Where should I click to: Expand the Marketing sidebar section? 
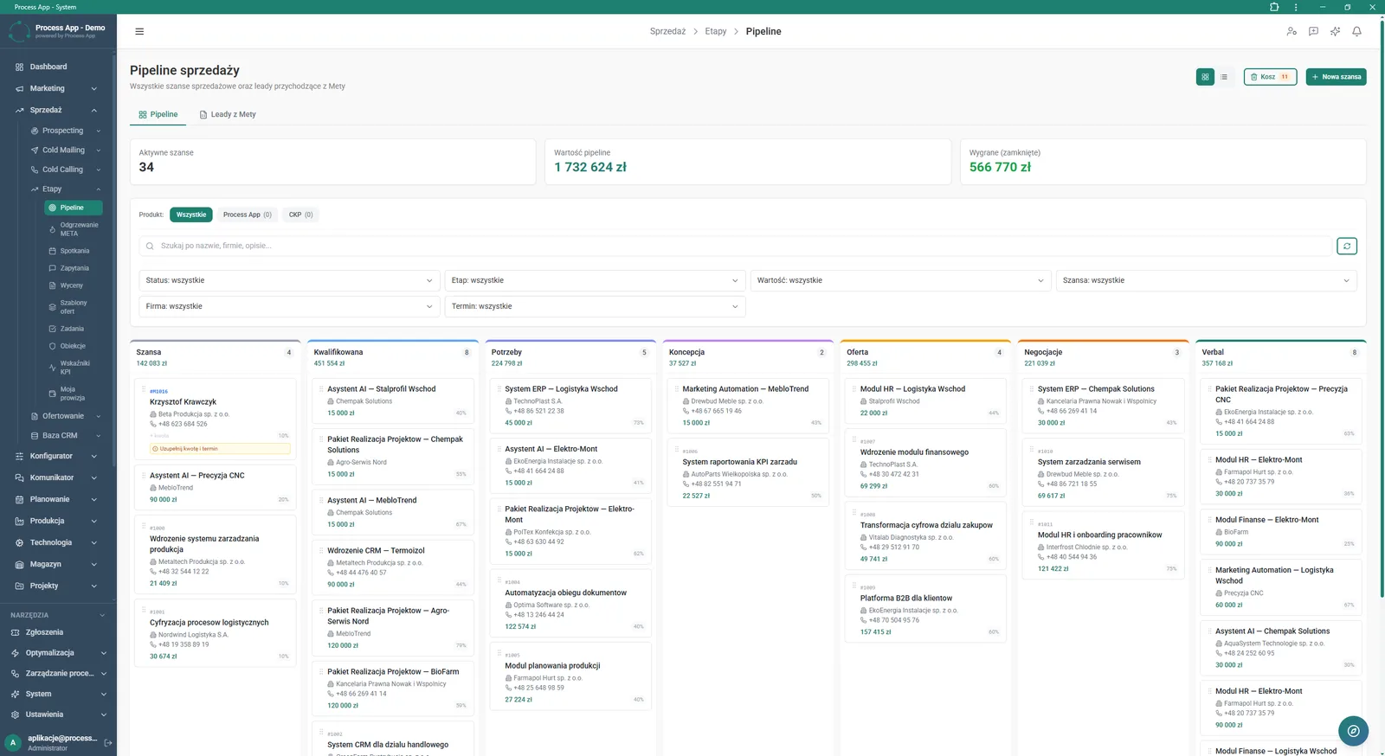(58, 88)
